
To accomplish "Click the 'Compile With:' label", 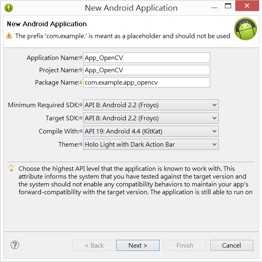I will [59, 131].
